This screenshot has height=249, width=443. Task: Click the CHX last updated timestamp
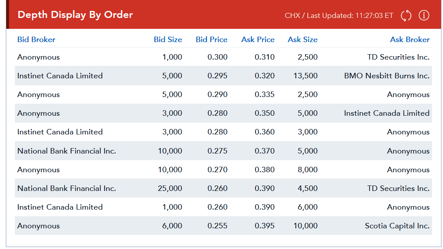tap(339, 16)
